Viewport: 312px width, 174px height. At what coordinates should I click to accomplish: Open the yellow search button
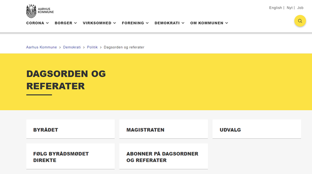tap(300, 21)
